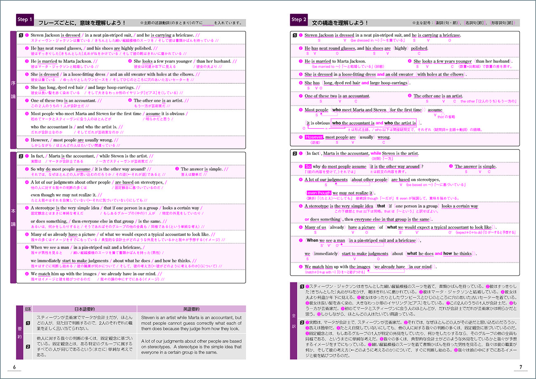The width and height of the screenshot is (536, 379).
Task: Select the heading "フレーズごとに、意味を理解しよう！"
Action: [82, 23]
